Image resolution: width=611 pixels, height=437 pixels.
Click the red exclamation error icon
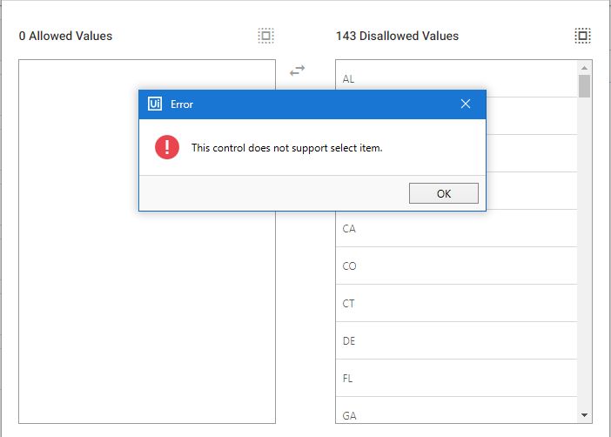167,147
